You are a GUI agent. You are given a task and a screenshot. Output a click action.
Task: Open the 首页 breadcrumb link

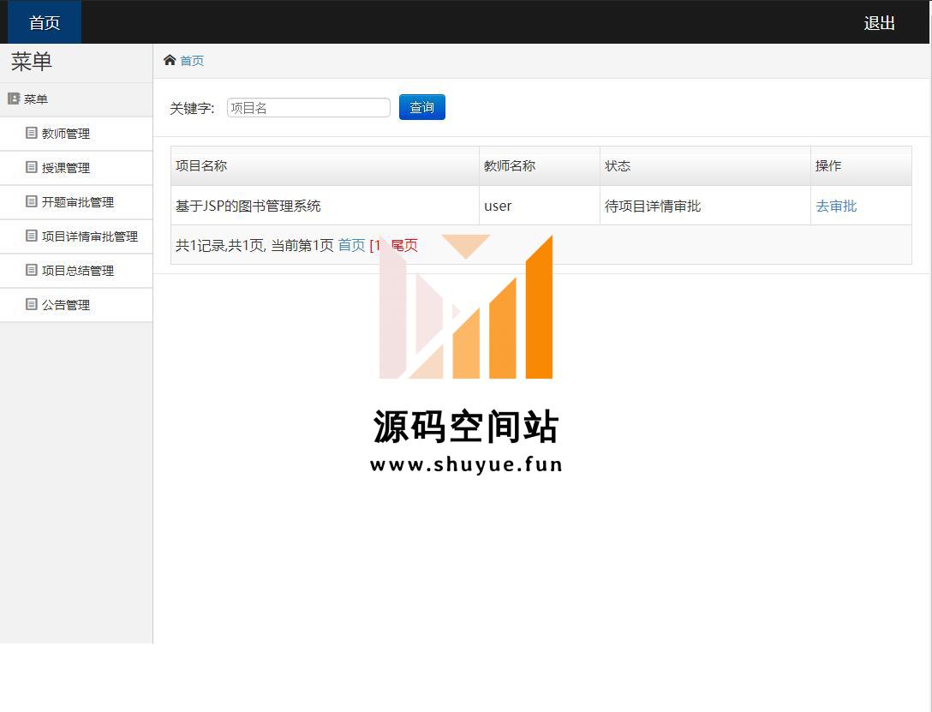pos(192,61)
